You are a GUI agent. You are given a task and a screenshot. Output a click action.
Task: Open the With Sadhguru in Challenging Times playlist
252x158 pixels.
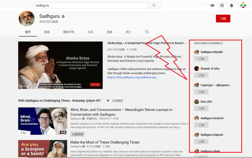click(59, 101)
